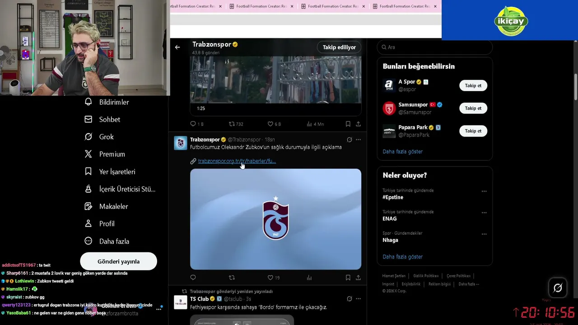Open Trabzonspor avatar on Zubkov post
578x325 pixels.
click(x=181, y=143)
